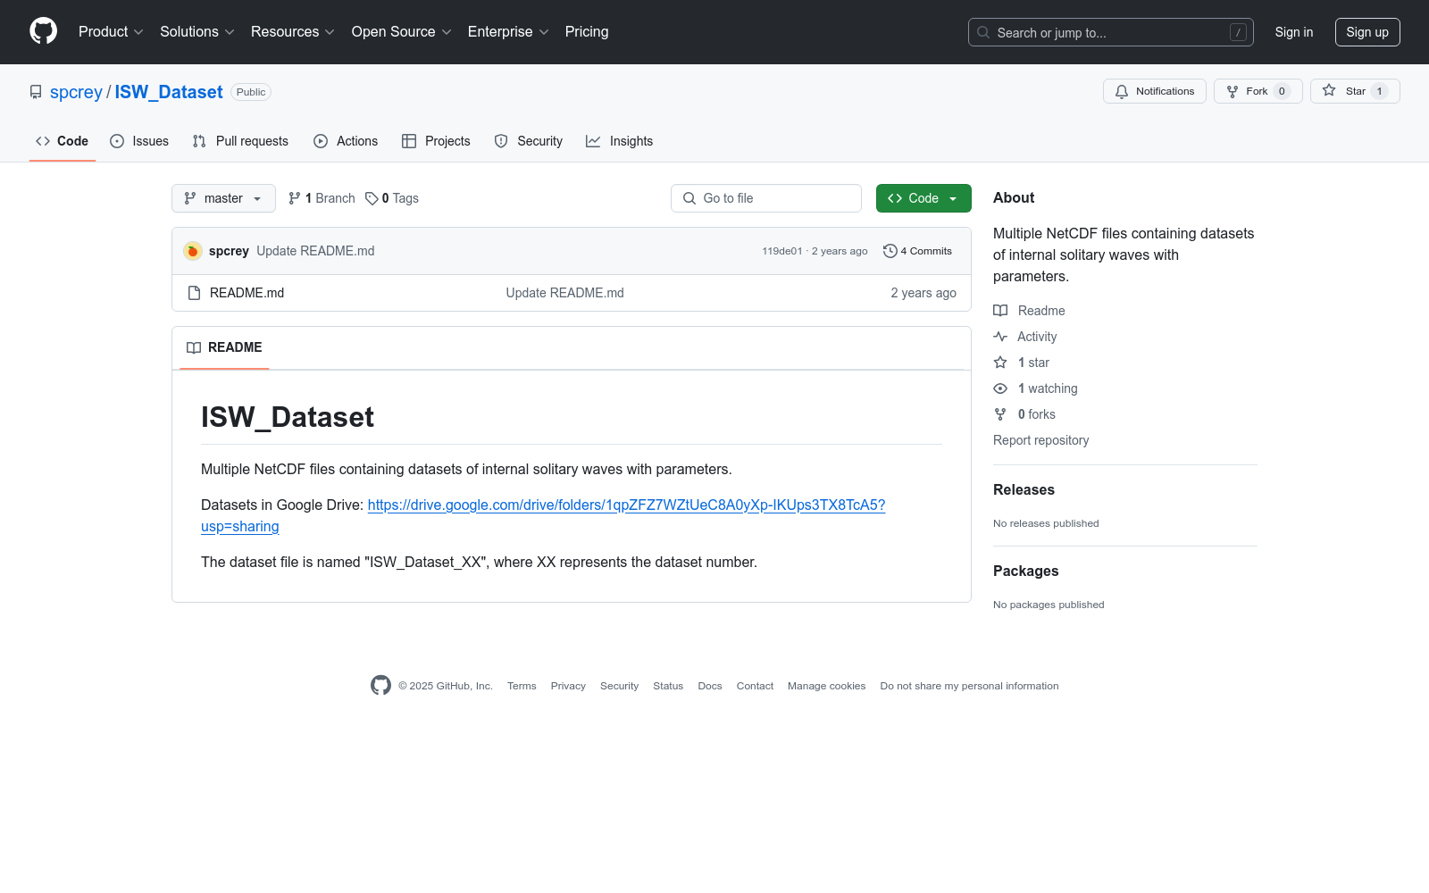1429x893 pixels.
Task: Click the book icon beside Readme link
Action: coord(1000,311)
